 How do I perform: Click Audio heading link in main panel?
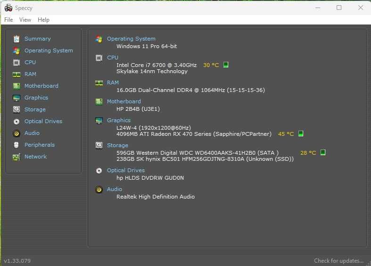(x=115, y=189)
